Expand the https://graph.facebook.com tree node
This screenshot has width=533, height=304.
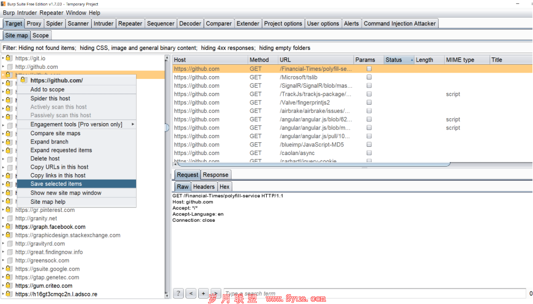click(3, 227)
